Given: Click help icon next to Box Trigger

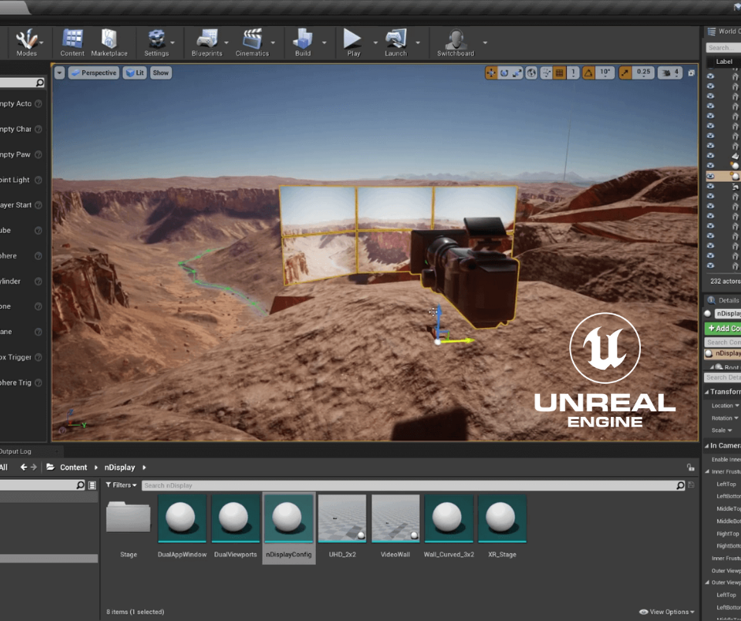Looking at the screenshot, I should [x=39, y=357].
